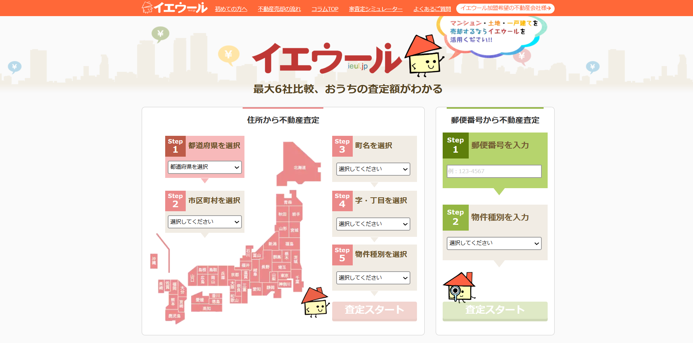
Task: Click the house mascot near the pink start button
Action: [x=315, y=302]
